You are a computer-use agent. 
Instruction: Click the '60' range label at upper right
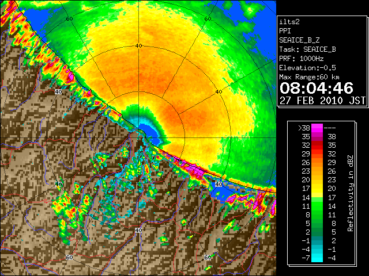[208, 18]
